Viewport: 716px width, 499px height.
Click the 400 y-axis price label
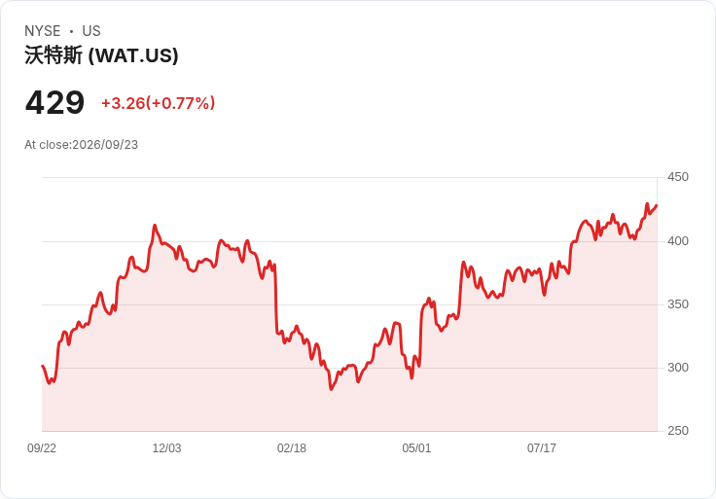tap(678, 241)
